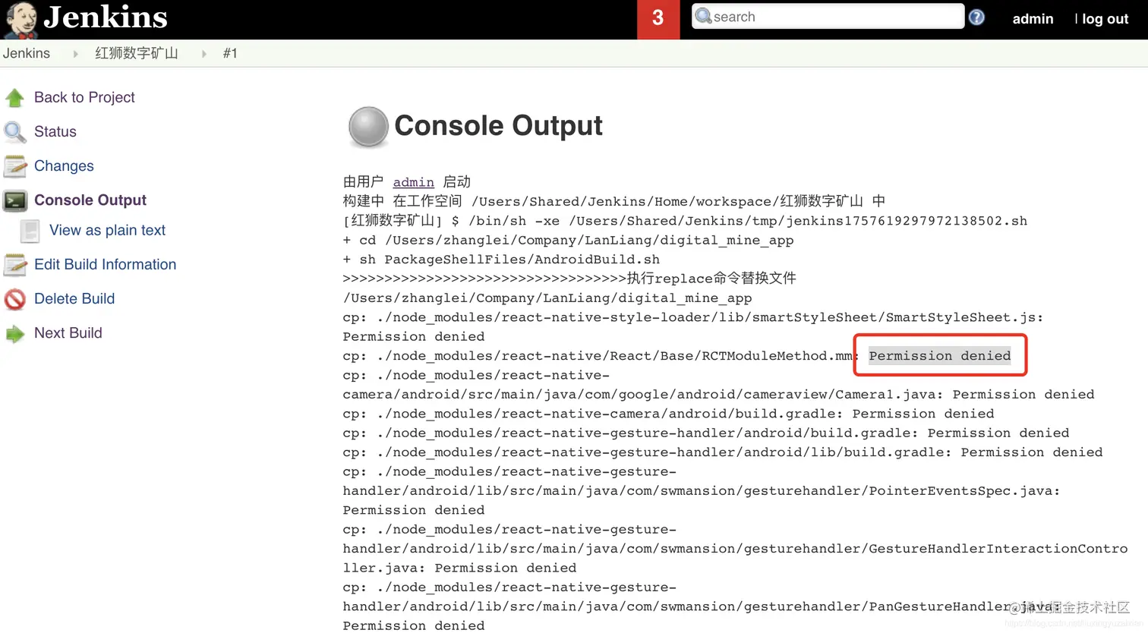Open 红狮数字矿山 project breadcrumb
Viewport: 1148px width, 633px height.
coord(137,53)
